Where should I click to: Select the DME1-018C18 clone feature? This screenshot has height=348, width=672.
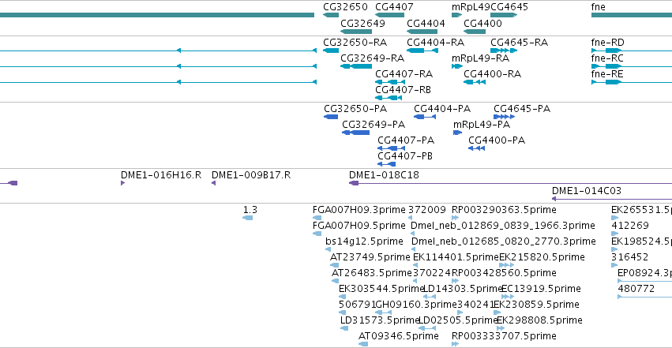(510, 183)
